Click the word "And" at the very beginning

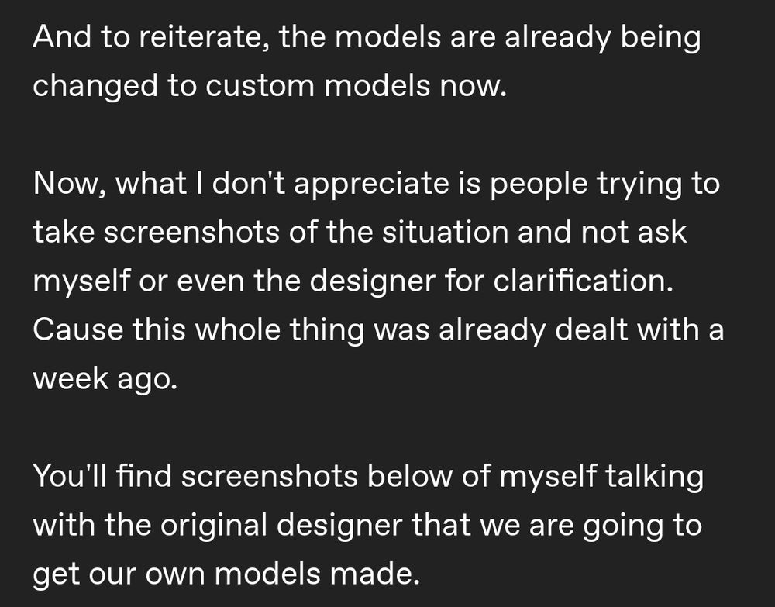click(x=60, y=38)
